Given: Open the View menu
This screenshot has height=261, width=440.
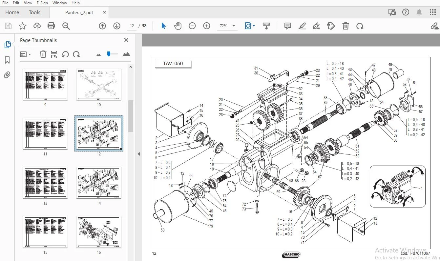Looking at the screenshot, I should pos(28,3).
